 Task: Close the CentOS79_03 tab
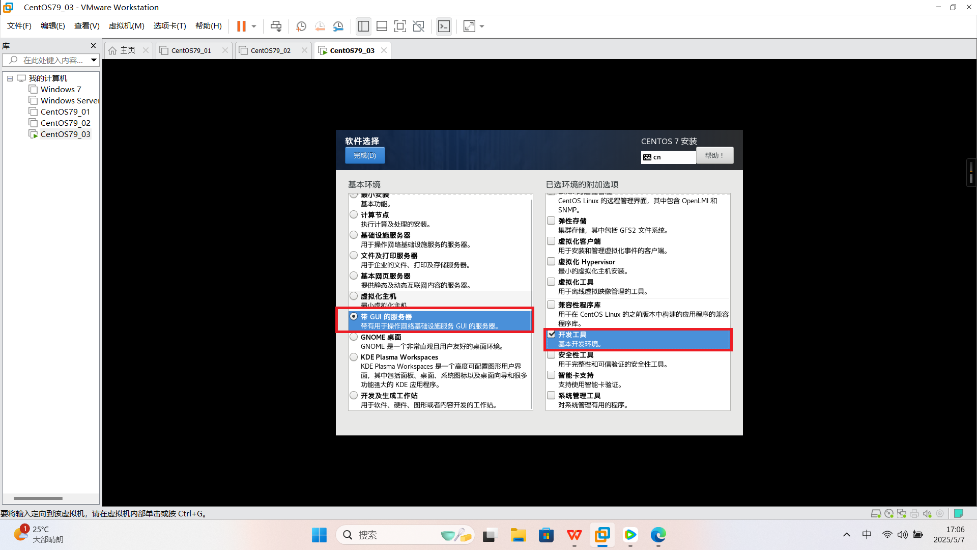click(384, 50)
